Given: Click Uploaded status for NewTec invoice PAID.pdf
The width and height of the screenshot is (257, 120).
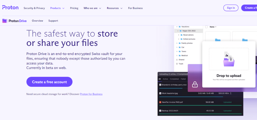Looking at the screenshot, I should (x=227, y=102).
